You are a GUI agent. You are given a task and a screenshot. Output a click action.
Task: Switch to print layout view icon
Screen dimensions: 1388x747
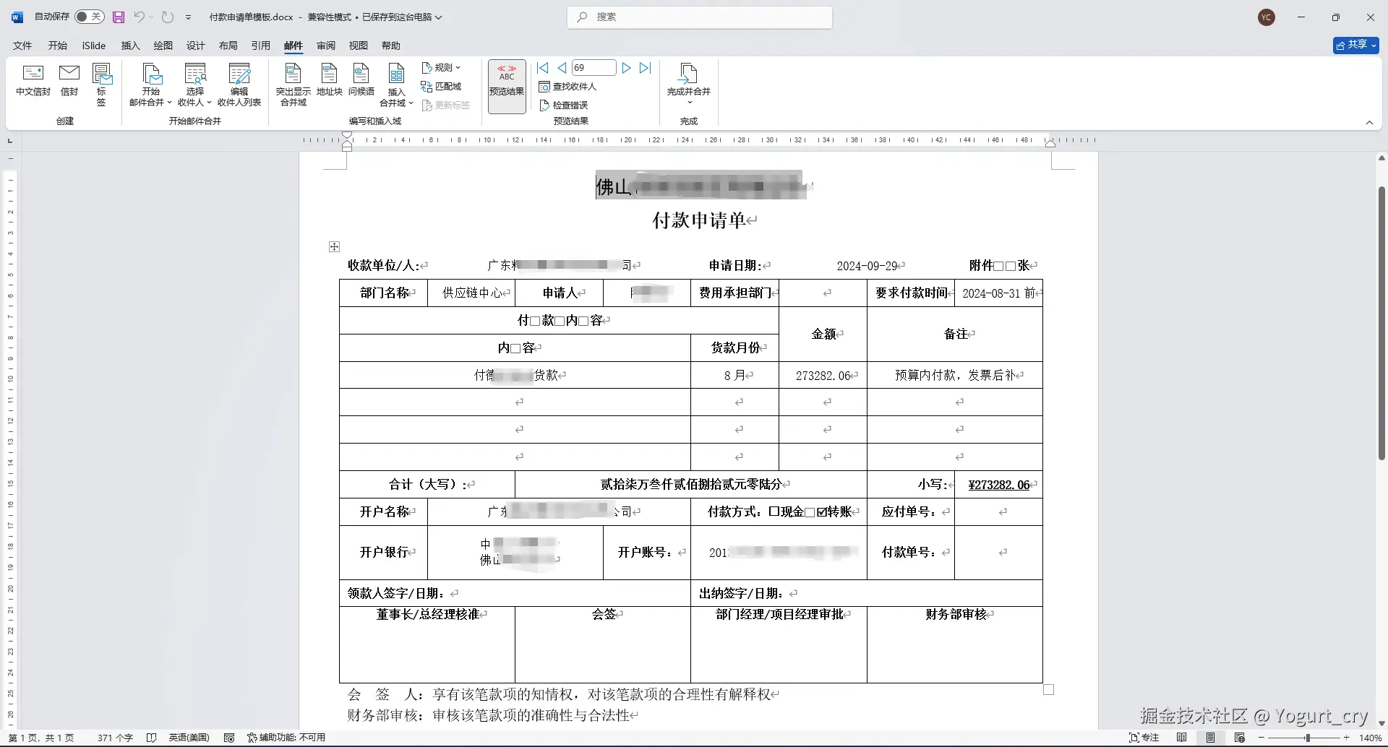pyautogui.click(x=1210, y=738)
